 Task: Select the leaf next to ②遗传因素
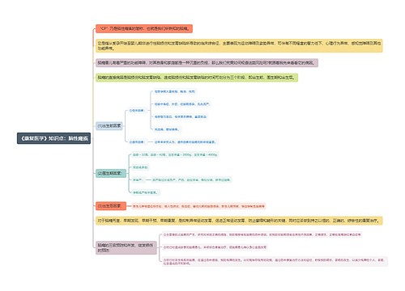pyautogui.click(x=185, y=142)
